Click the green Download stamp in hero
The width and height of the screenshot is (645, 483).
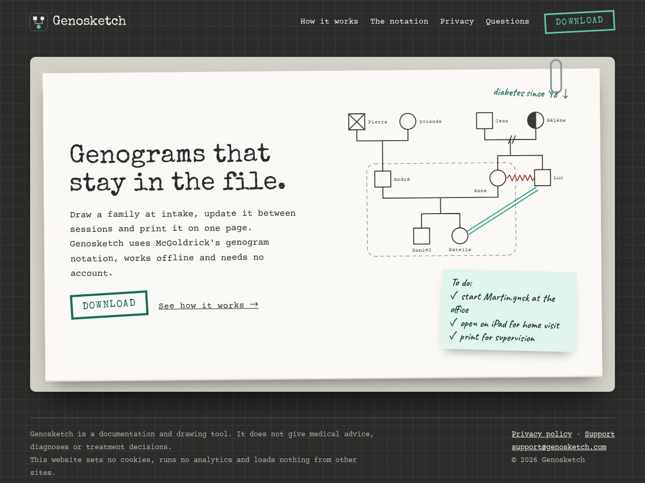[x=109, y=305]
